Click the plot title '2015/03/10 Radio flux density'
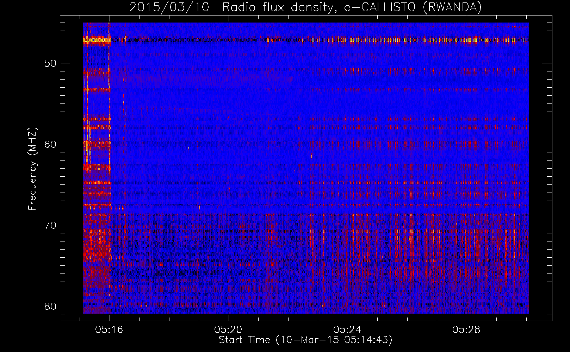Viewport: 570px width, 352px height. pos(306,7)
